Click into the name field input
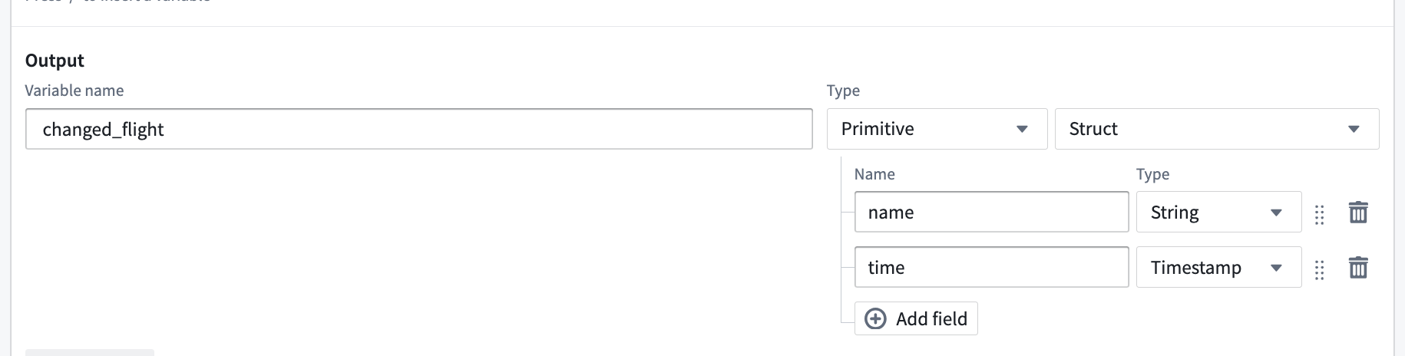The image size is (1405, 356). (991, 212)
